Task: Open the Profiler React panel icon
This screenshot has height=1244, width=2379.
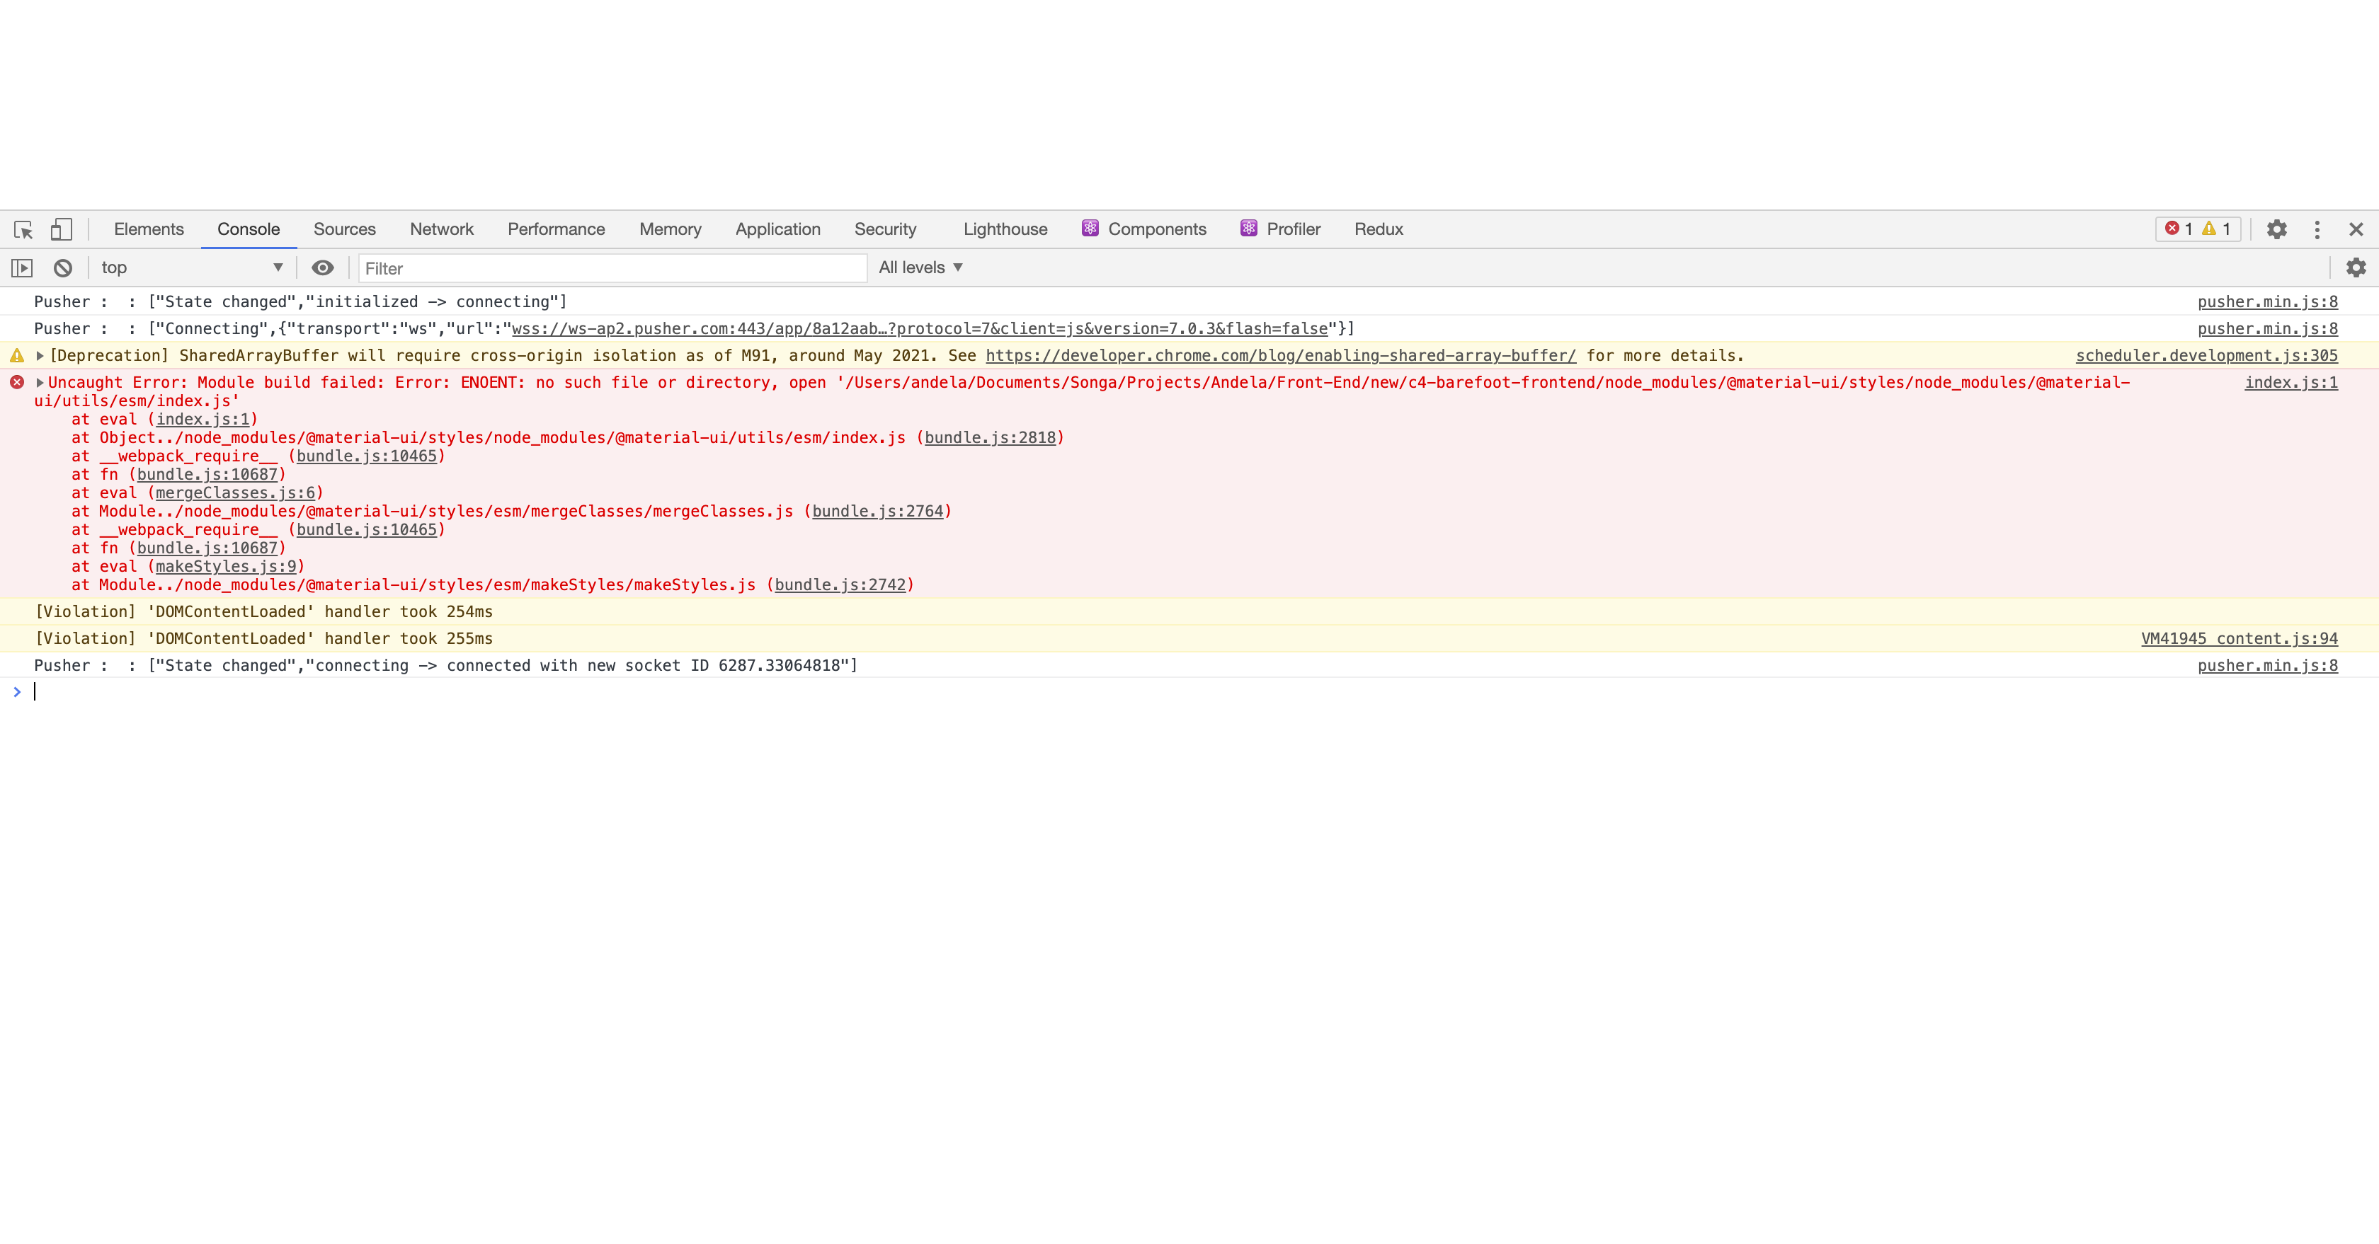Action: coord(1248,228)
